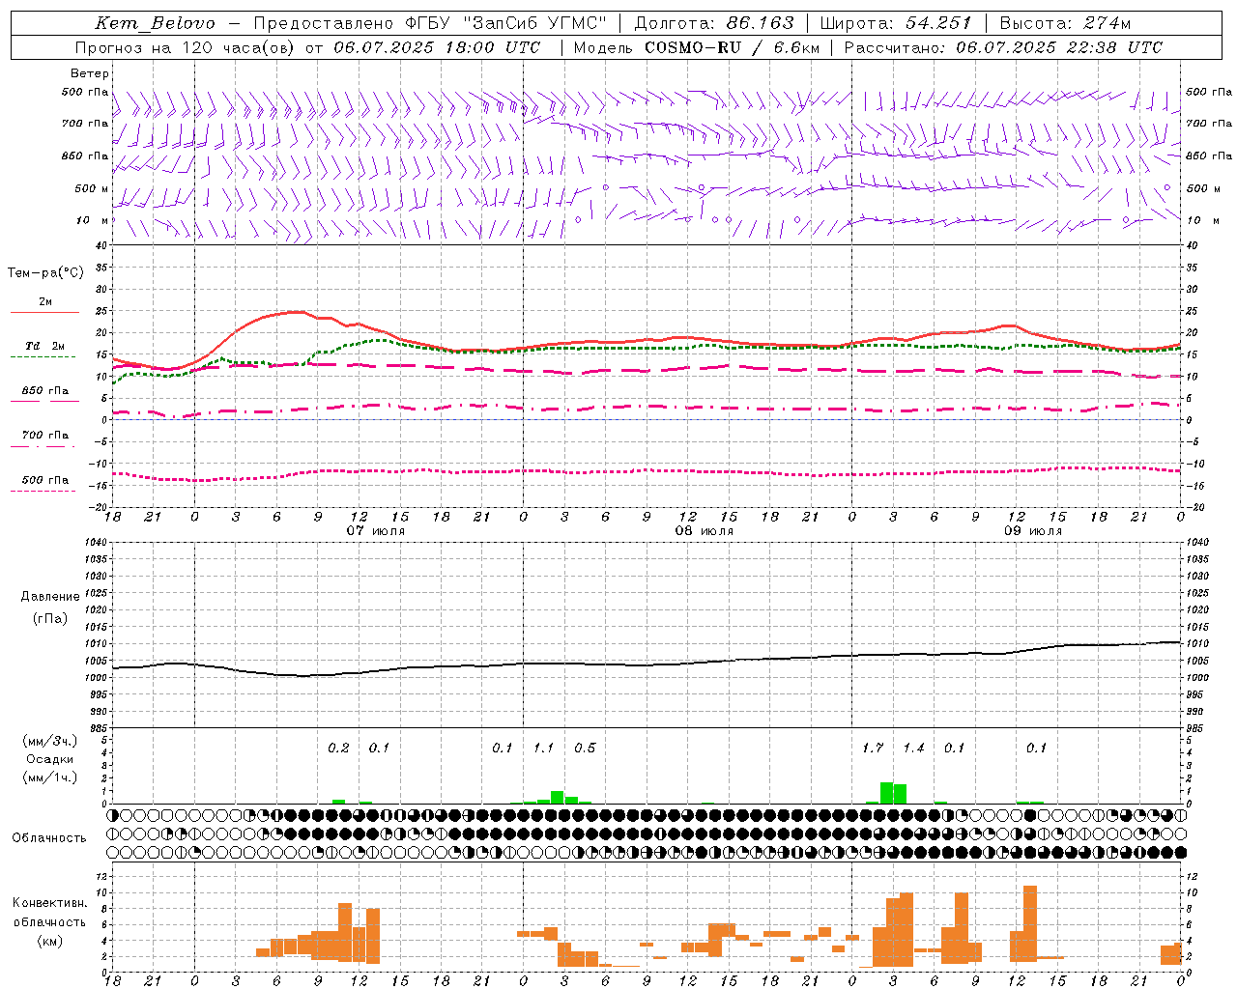Click the 10 м wind level label on the left
1237x989 pixels.
93,220
